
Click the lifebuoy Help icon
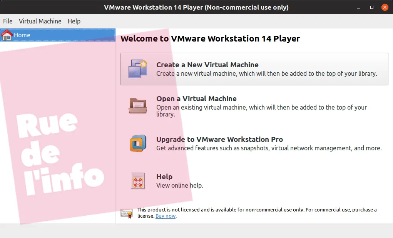(137, 181)
